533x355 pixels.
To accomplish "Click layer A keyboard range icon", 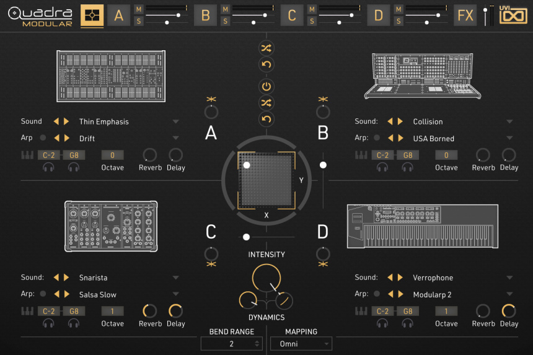I will (27, 156).
